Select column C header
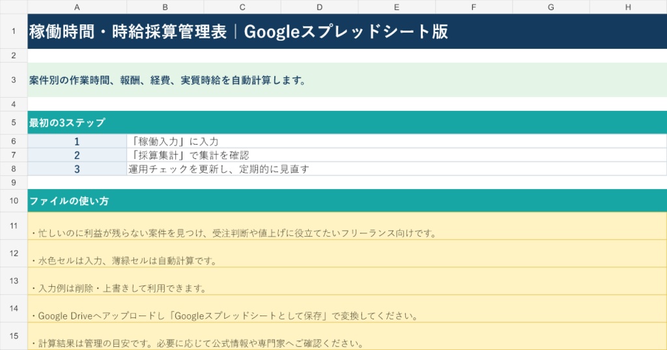The height and width of the screenshot is (350, 667). point(242,7)
